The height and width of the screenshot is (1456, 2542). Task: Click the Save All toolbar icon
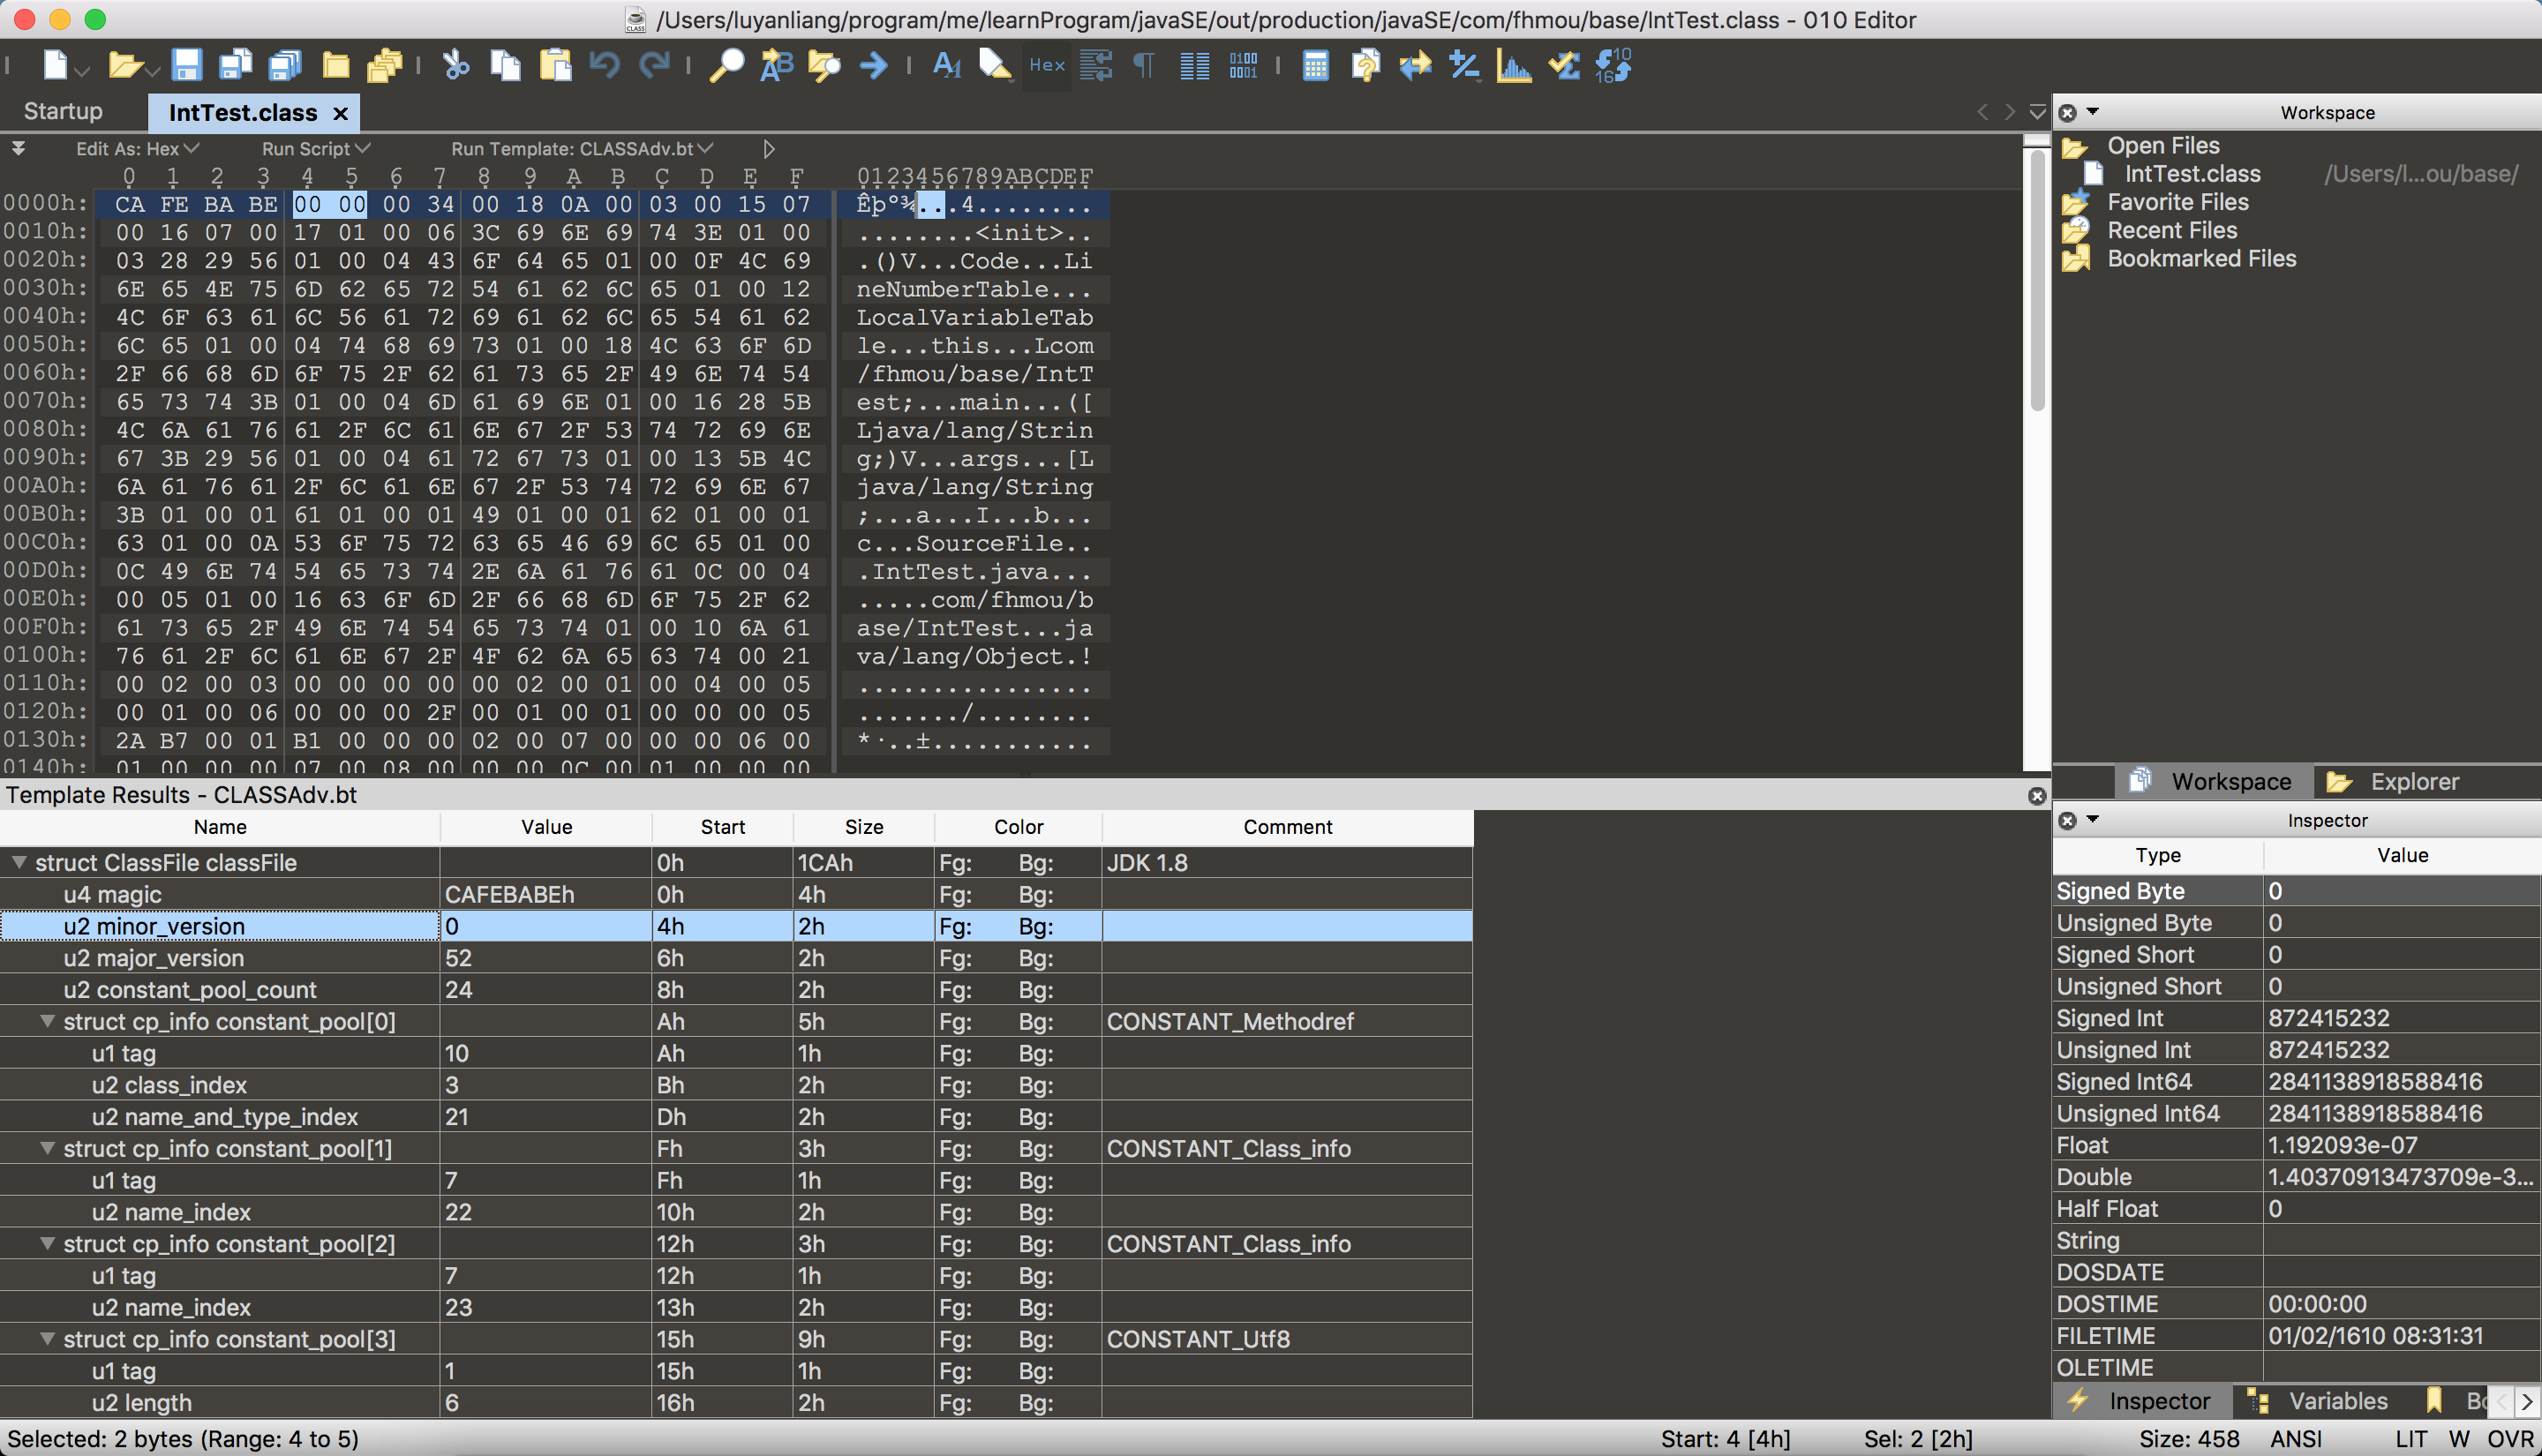pos(286,66)
